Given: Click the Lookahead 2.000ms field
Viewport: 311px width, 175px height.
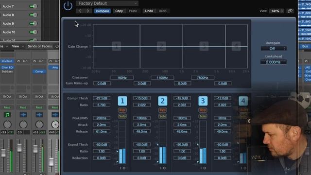Looking at the screenshot, I should pos(273,62).
